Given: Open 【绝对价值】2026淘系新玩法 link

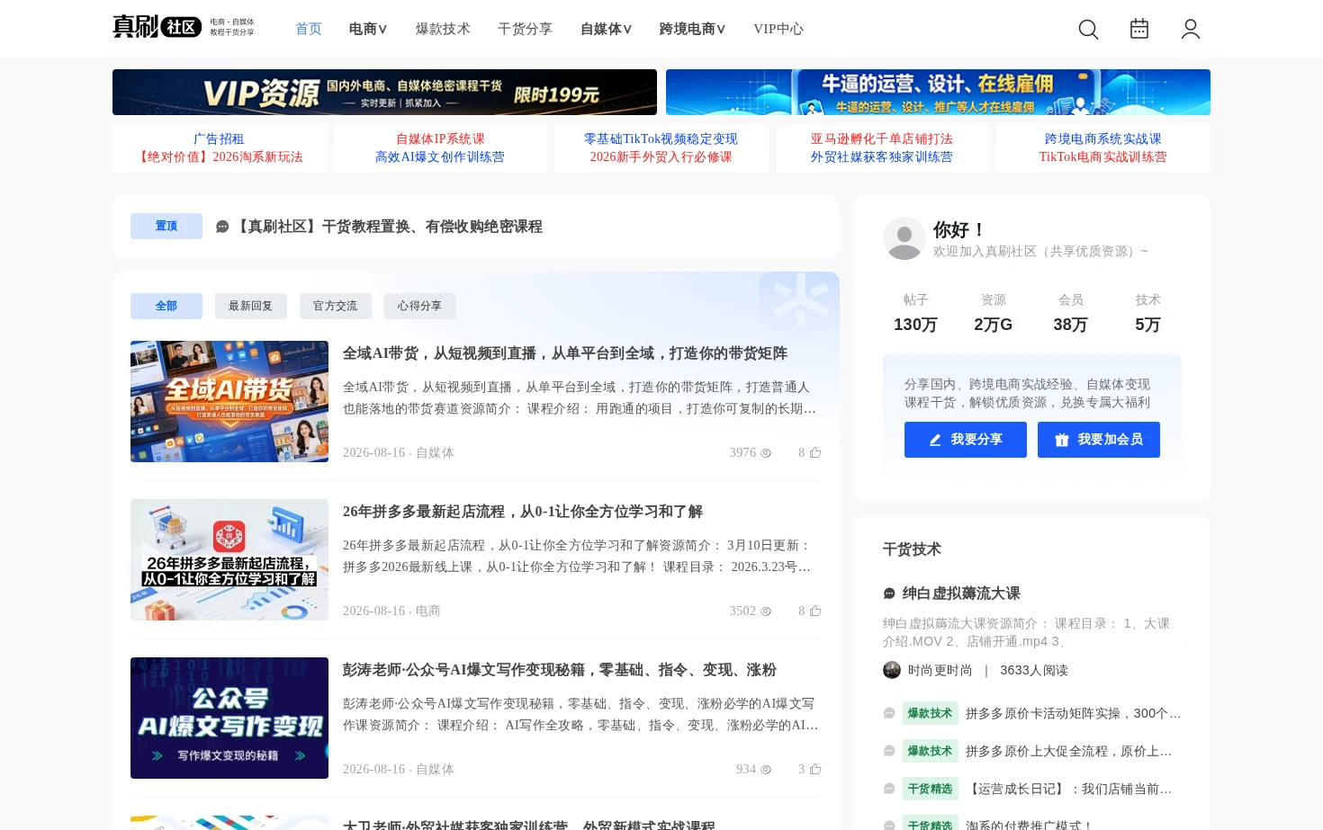Looking at the screenshot, I should [219, 156].
